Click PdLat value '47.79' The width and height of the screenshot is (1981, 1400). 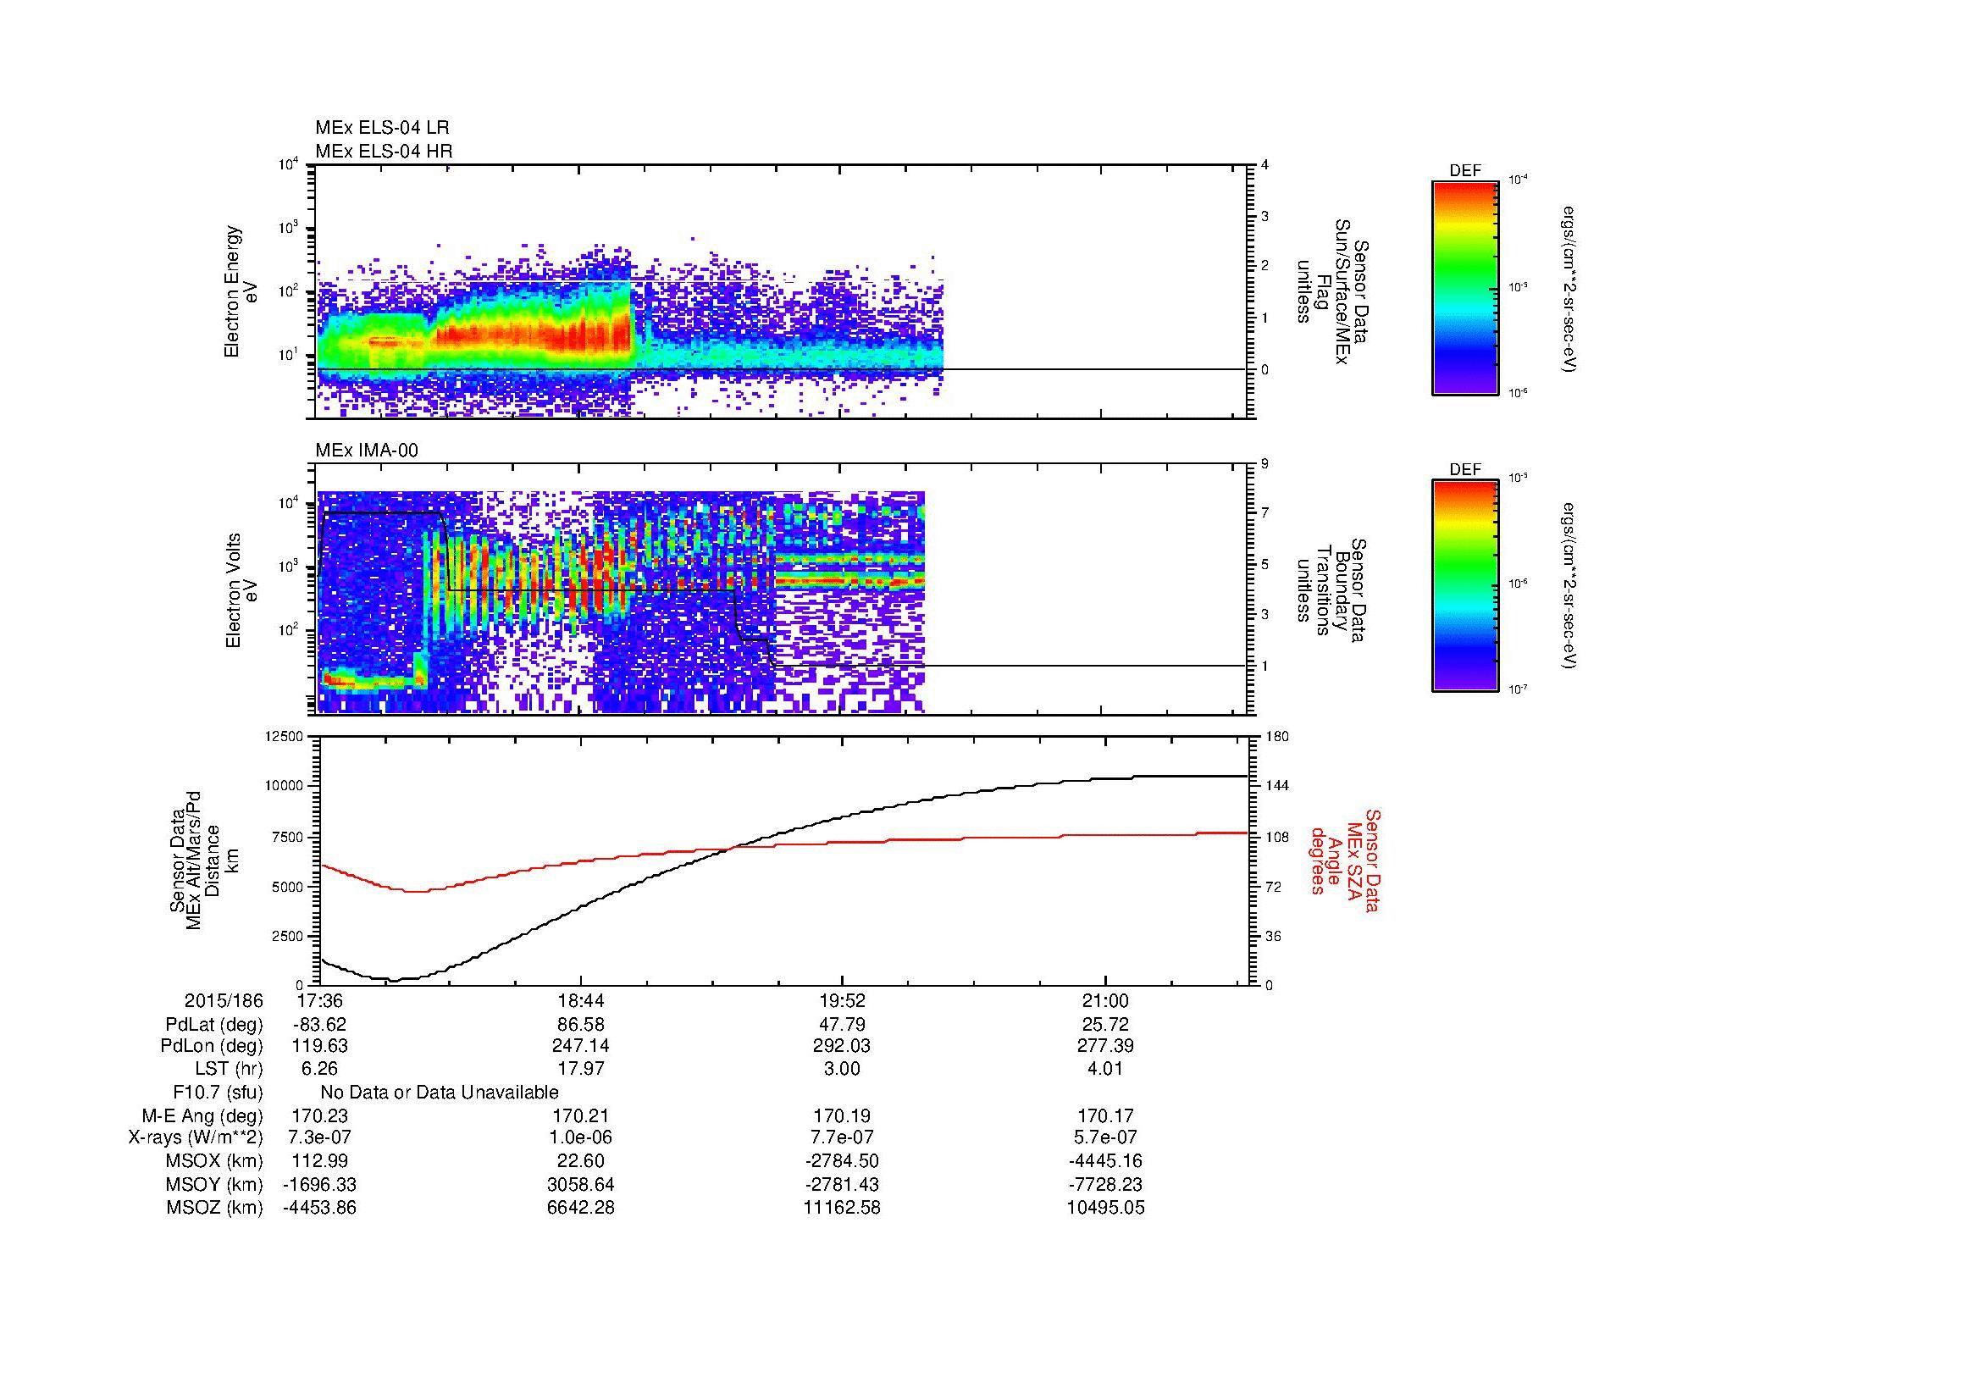(x=842, y=1024)
